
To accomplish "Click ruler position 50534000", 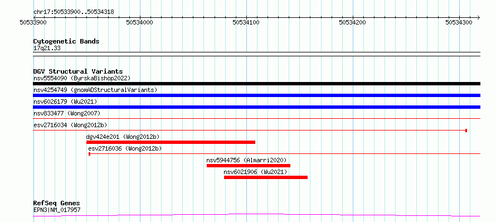I will click(x=139, y=22).
